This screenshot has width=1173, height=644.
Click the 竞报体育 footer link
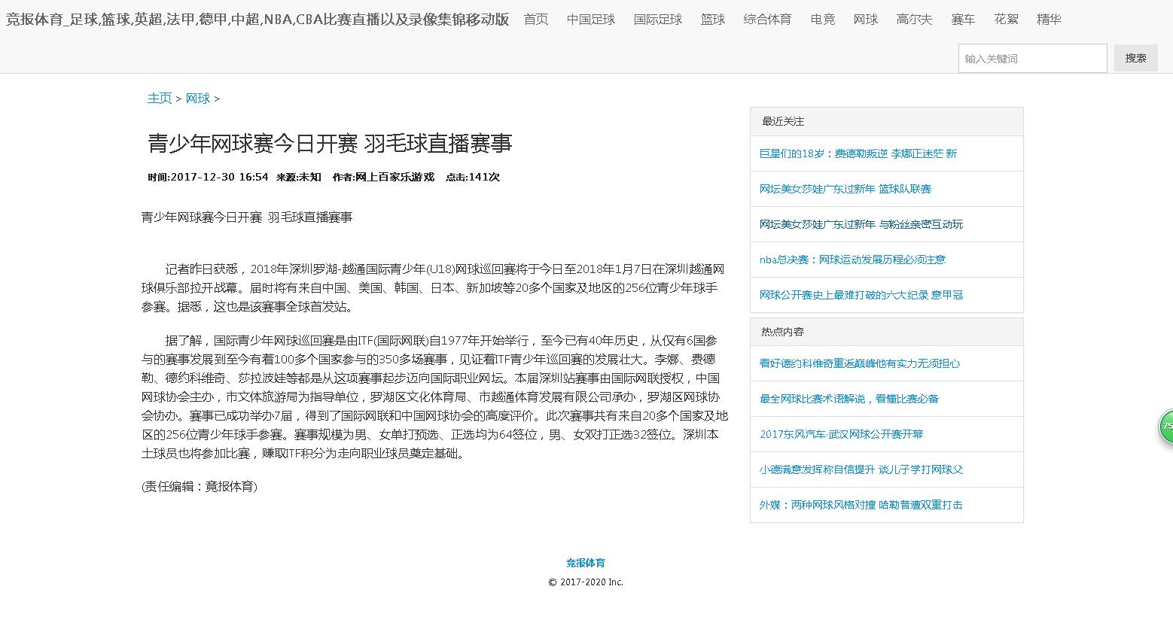(x=586, y=563)
